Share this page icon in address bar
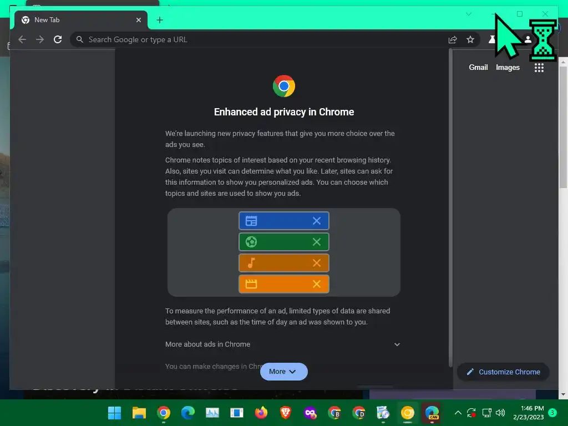Screen dimensions: 568x426 point(453,39)
